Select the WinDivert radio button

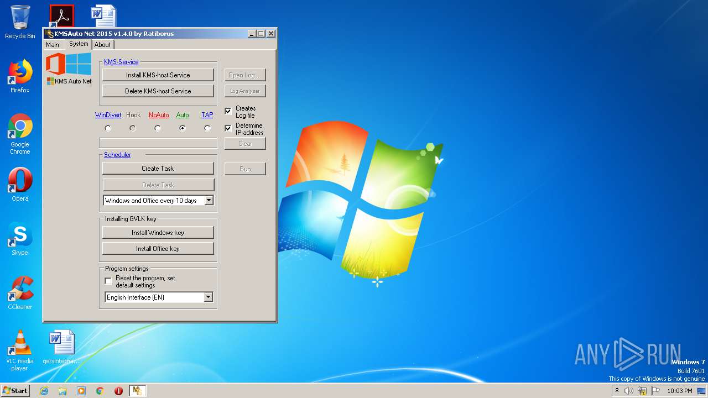pyautogui.click(x=108, y=128)
